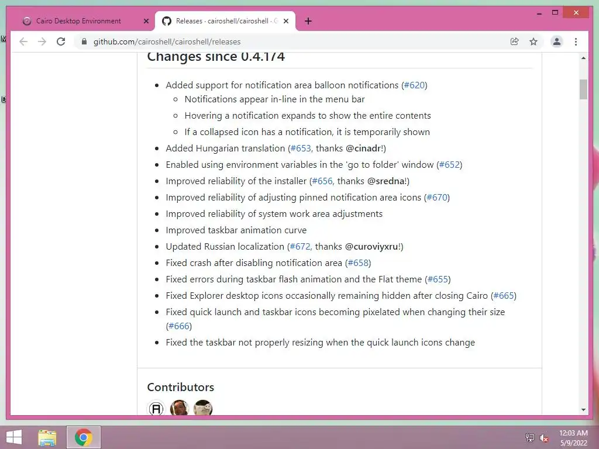Viewport: 599px width, 449px height.
Task: Select 'Improved taskbar animation curve' text
Action: click(x=236, y=230)
